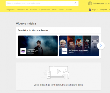
Task: Click the HBO Max logo badge
Action: [23, 51]
